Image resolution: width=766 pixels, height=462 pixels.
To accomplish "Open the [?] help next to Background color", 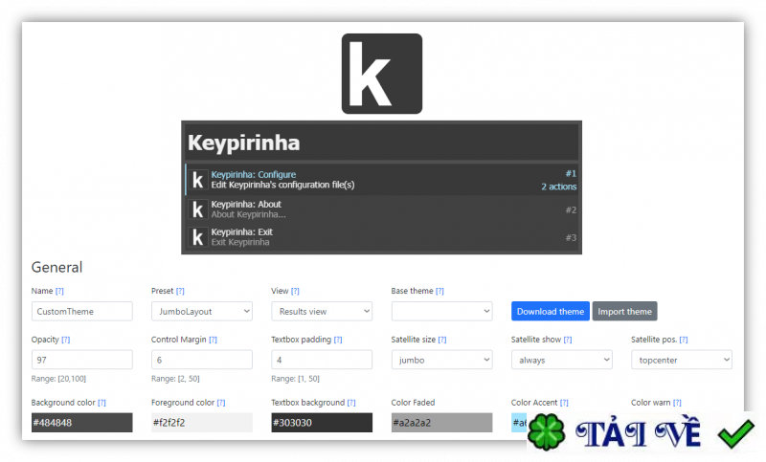I will coord(101,403).
